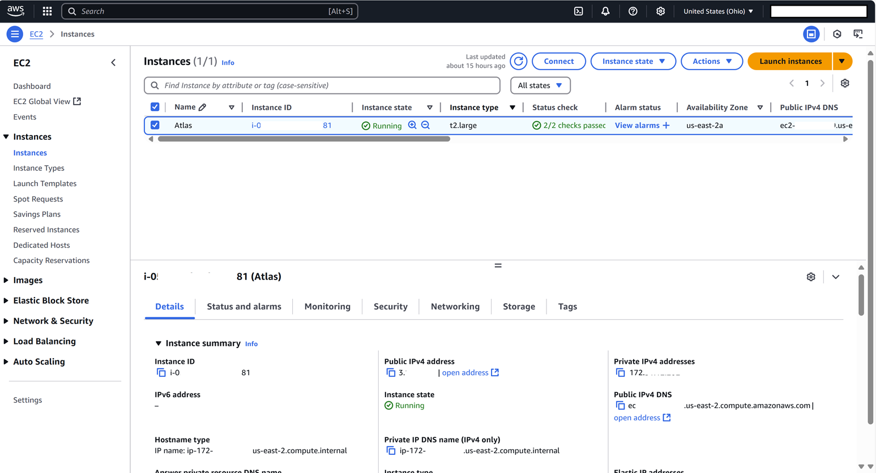876x473 pixels.
Task: Open the Monitoring tab
Action: 327,307
